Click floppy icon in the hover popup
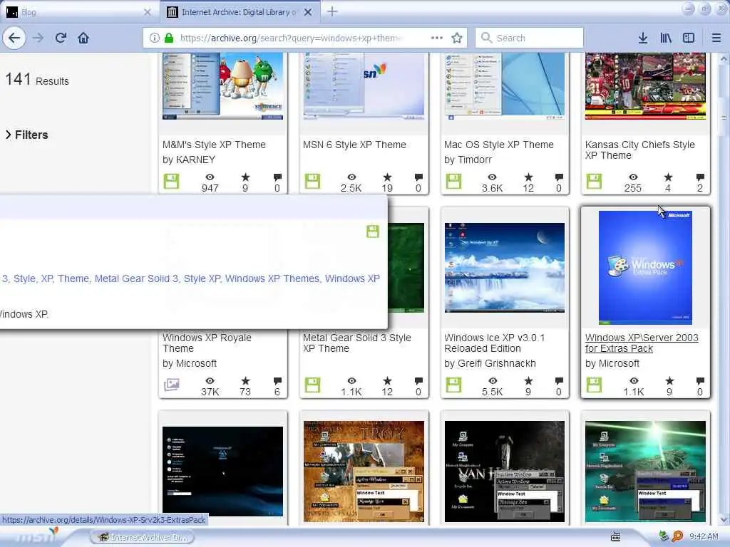 pos(373,231)
